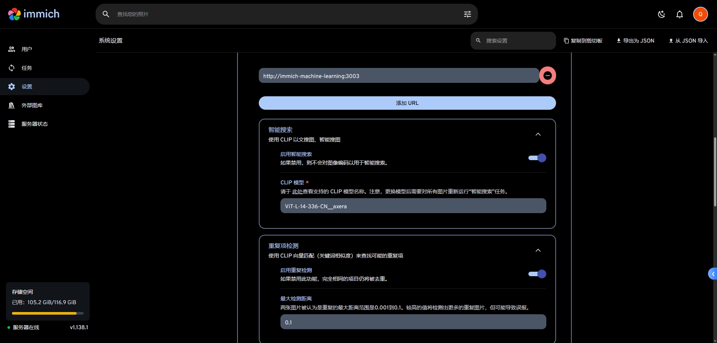Remove the machine learning URL

click(x=547, y=76)
